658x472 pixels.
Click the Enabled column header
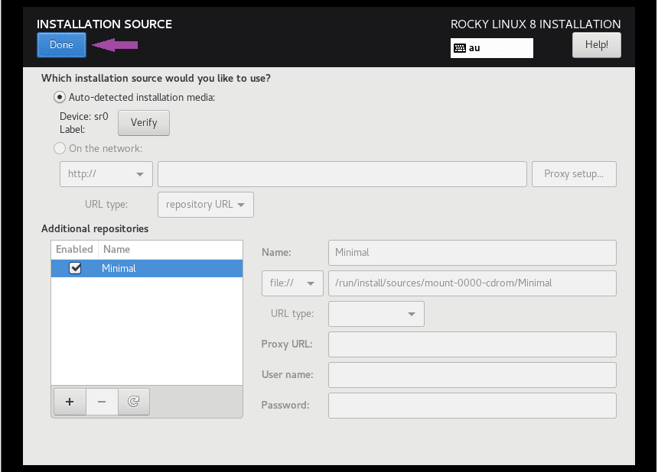click(x=74, y=249)
